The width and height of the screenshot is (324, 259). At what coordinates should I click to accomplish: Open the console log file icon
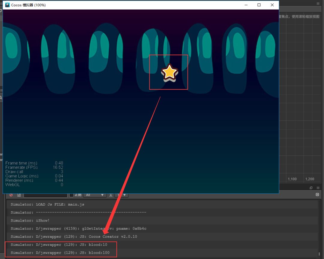(x=19, y=195)
